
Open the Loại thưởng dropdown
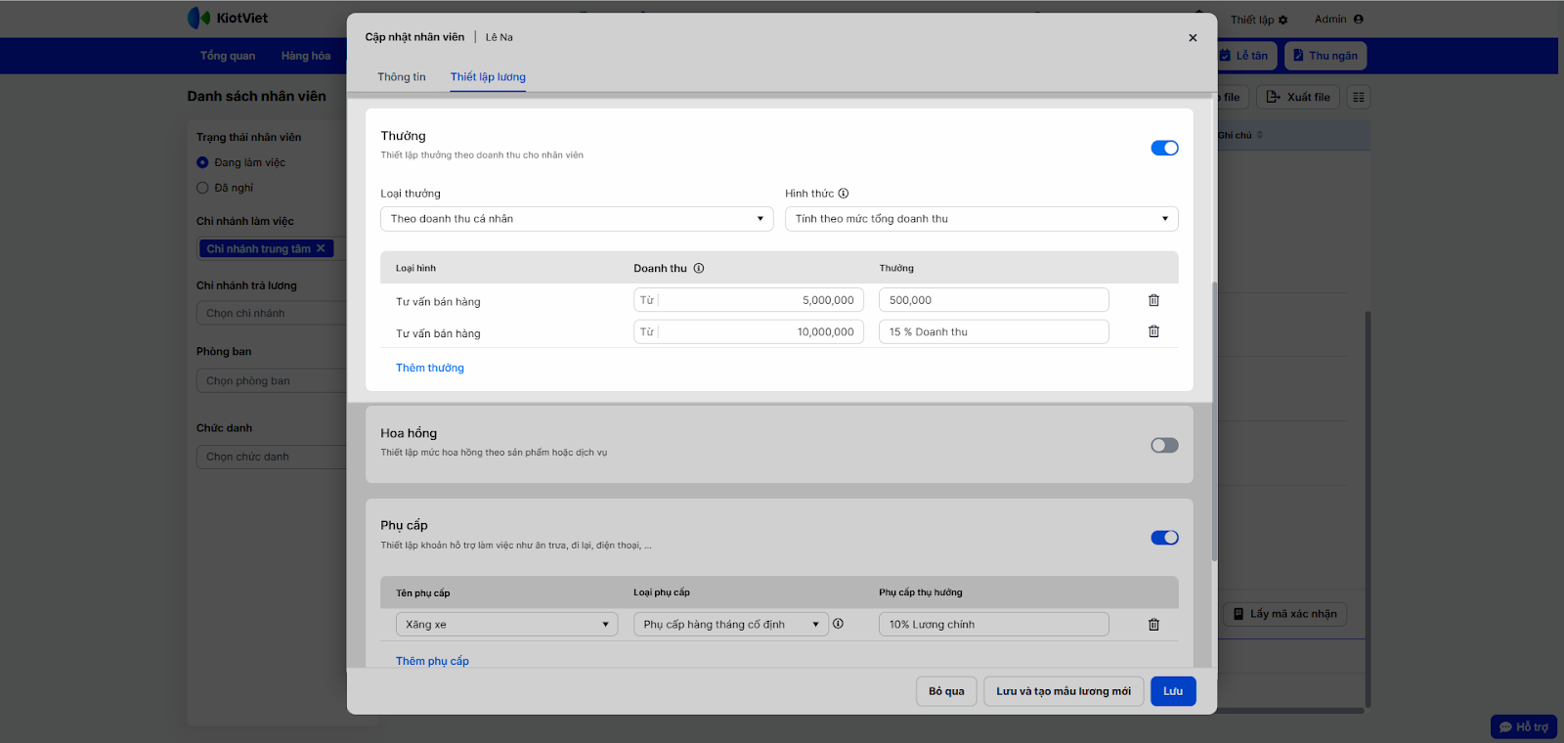(x=577, y=219)
